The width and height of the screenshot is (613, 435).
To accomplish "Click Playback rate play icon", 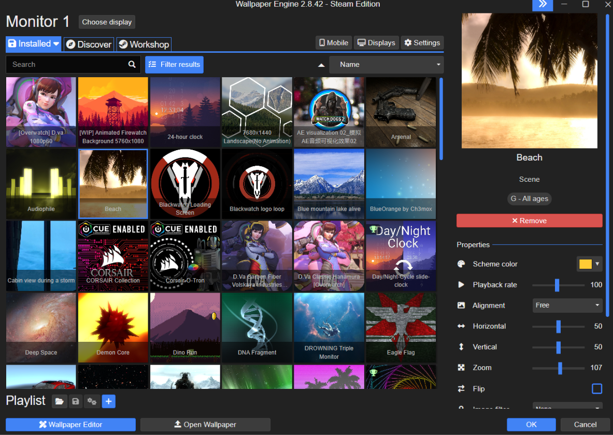I will pos(461,285).
